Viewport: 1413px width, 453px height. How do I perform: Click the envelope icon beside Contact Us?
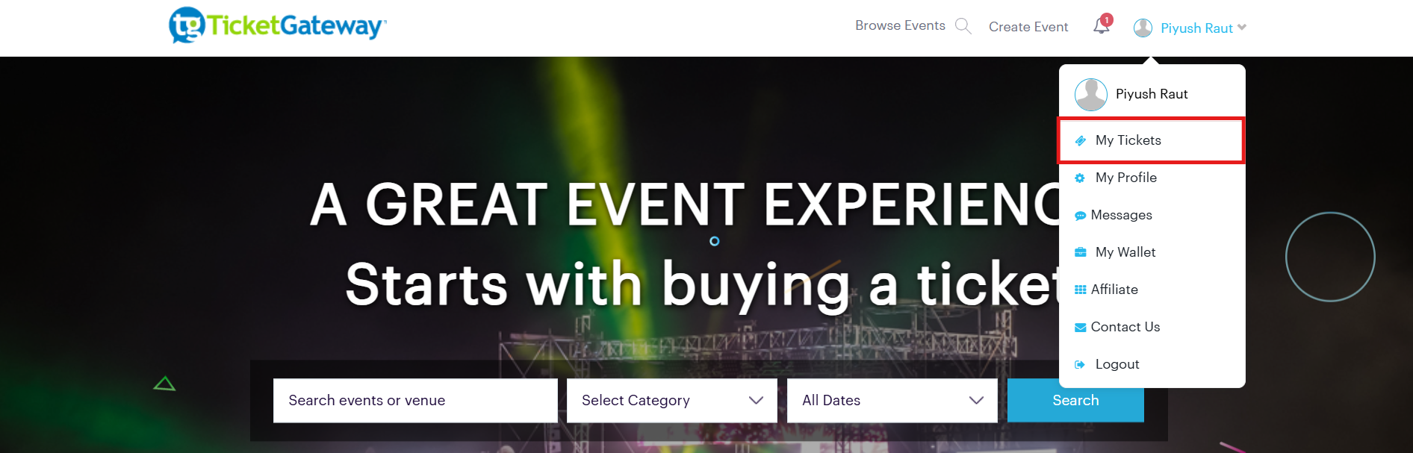pyautogui.click(x=1080, y=327)
